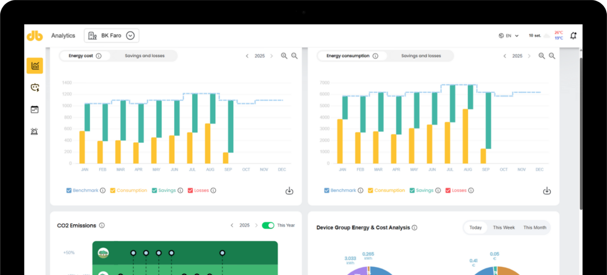Toggle the This Year switch off
This screenshot has width=607, height=275.
click(268, 225)
